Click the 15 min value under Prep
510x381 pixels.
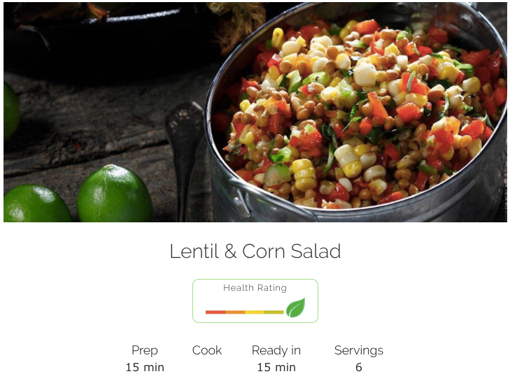tap(145, 367)
